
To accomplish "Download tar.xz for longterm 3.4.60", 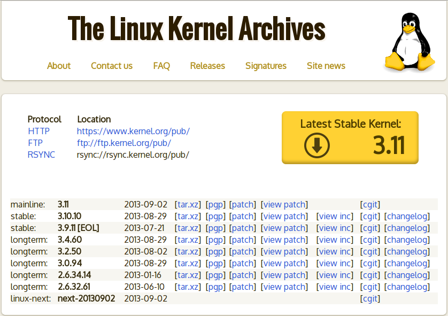I will tap(188, 240).
